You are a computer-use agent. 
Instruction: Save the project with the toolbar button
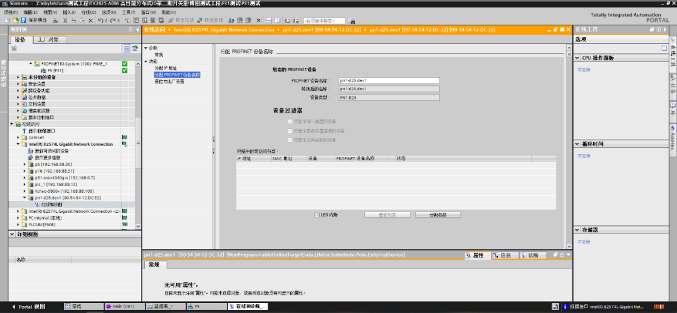point(34,20)
